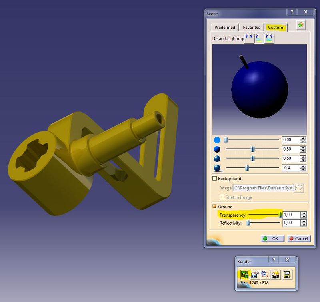The height and width of the screenshot is (302, 320).
Task: Click the Reflectivity slider handle
Action: point(248,223)
